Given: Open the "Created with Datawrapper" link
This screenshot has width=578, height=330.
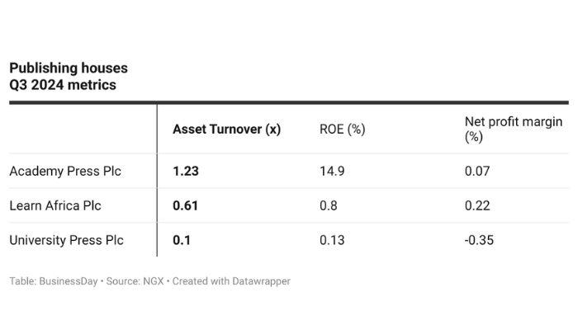Looking at the screenshot, I should (231, 281).
